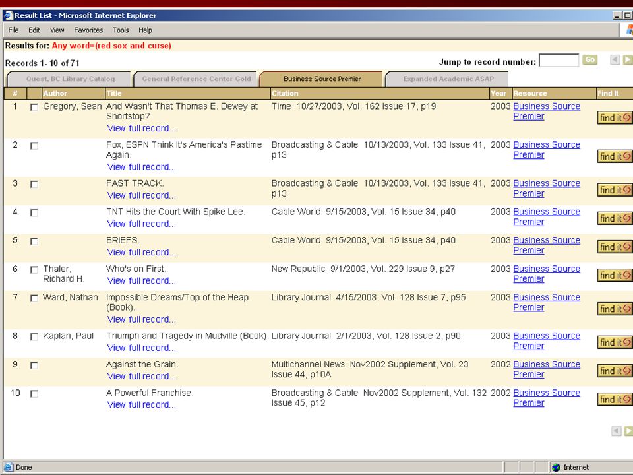View full record for Impossible Dreams book

[141, 319]
